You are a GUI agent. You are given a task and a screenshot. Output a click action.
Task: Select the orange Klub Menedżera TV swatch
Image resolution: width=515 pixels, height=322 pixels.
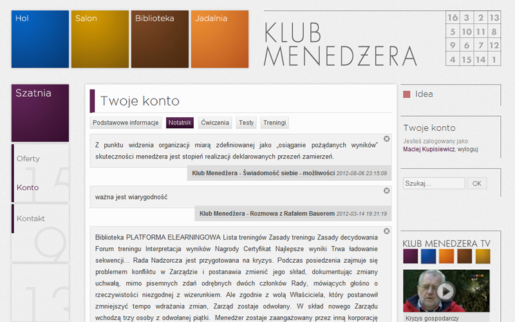[446, 256]
